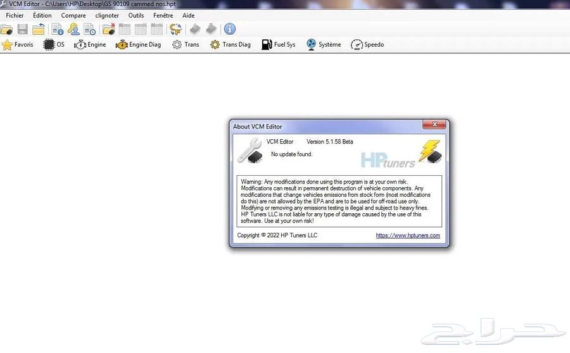The width and height of the screenshot is (570, 353).
Task: Open the clignoter menu
Action: 107,16
